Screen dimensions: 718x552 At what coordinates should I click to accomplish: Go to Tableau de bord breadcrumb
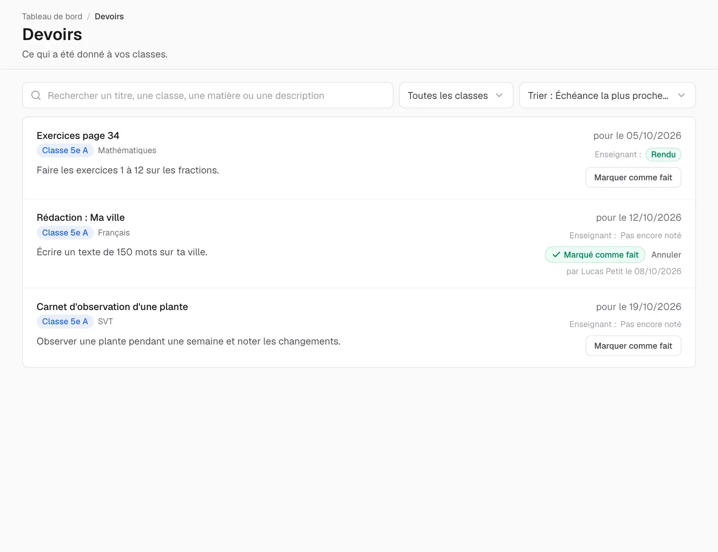point(52,17)
